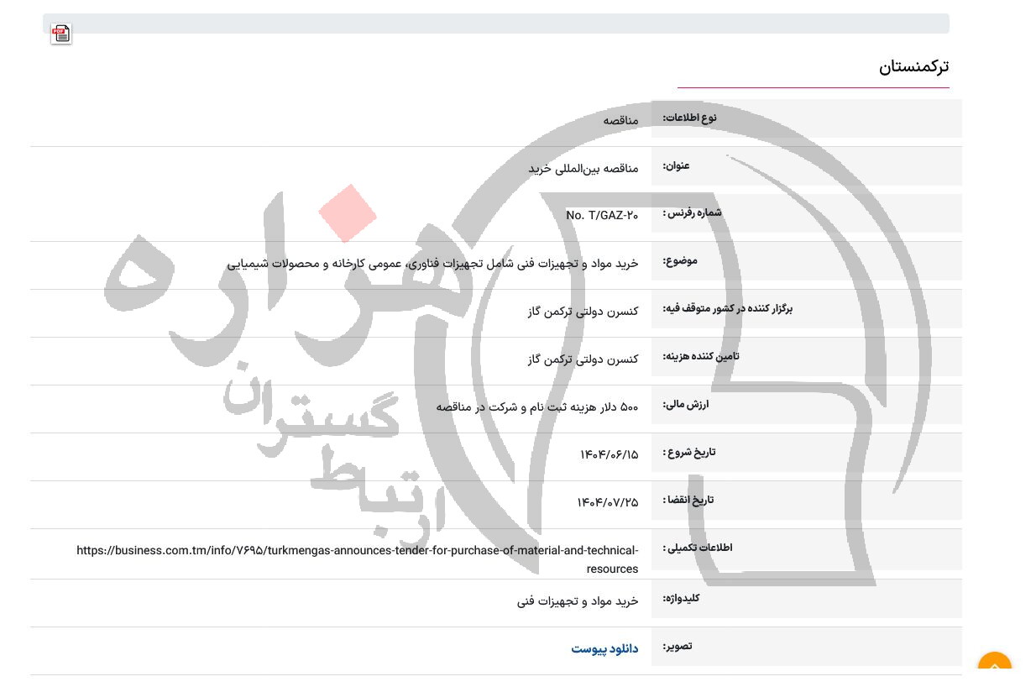Select the start date value 1404/06/15

(x=609, y=455)
